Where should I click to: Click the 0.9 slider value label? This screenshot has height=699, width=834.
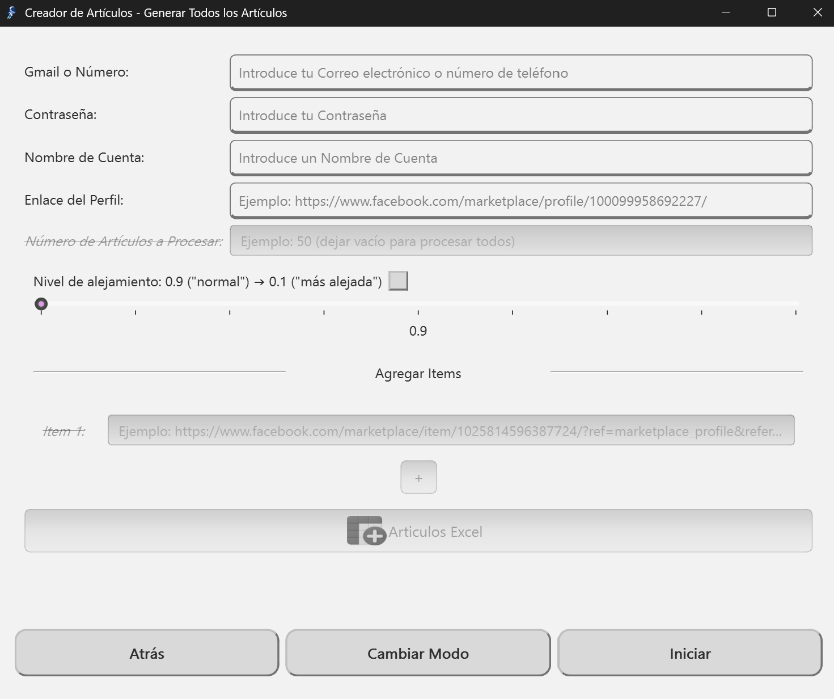coord(418,331)
